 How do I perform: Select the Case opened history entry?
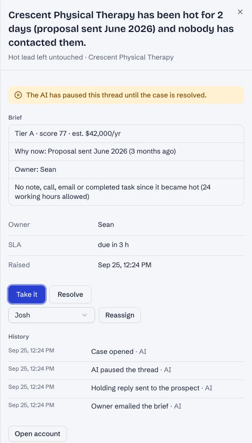point(126,352)
